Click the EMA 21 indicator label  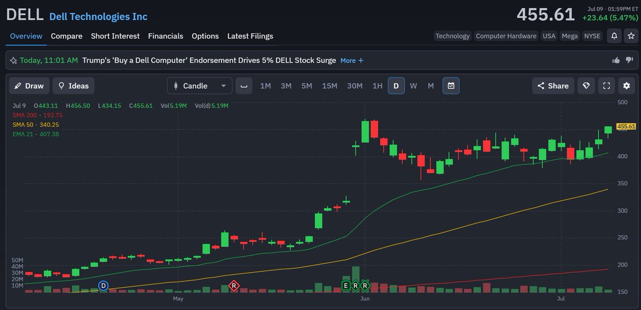click(36, 134)
